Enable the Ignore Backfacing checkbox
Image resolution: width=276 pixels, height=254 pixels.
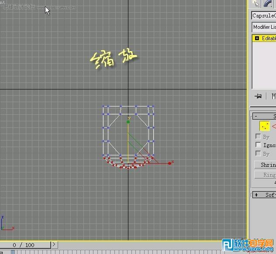click(x=258, y=145)
